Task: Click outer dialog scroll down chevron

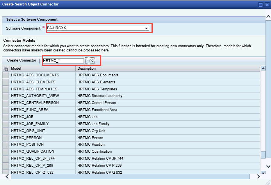Action: [x=268, y=166]
